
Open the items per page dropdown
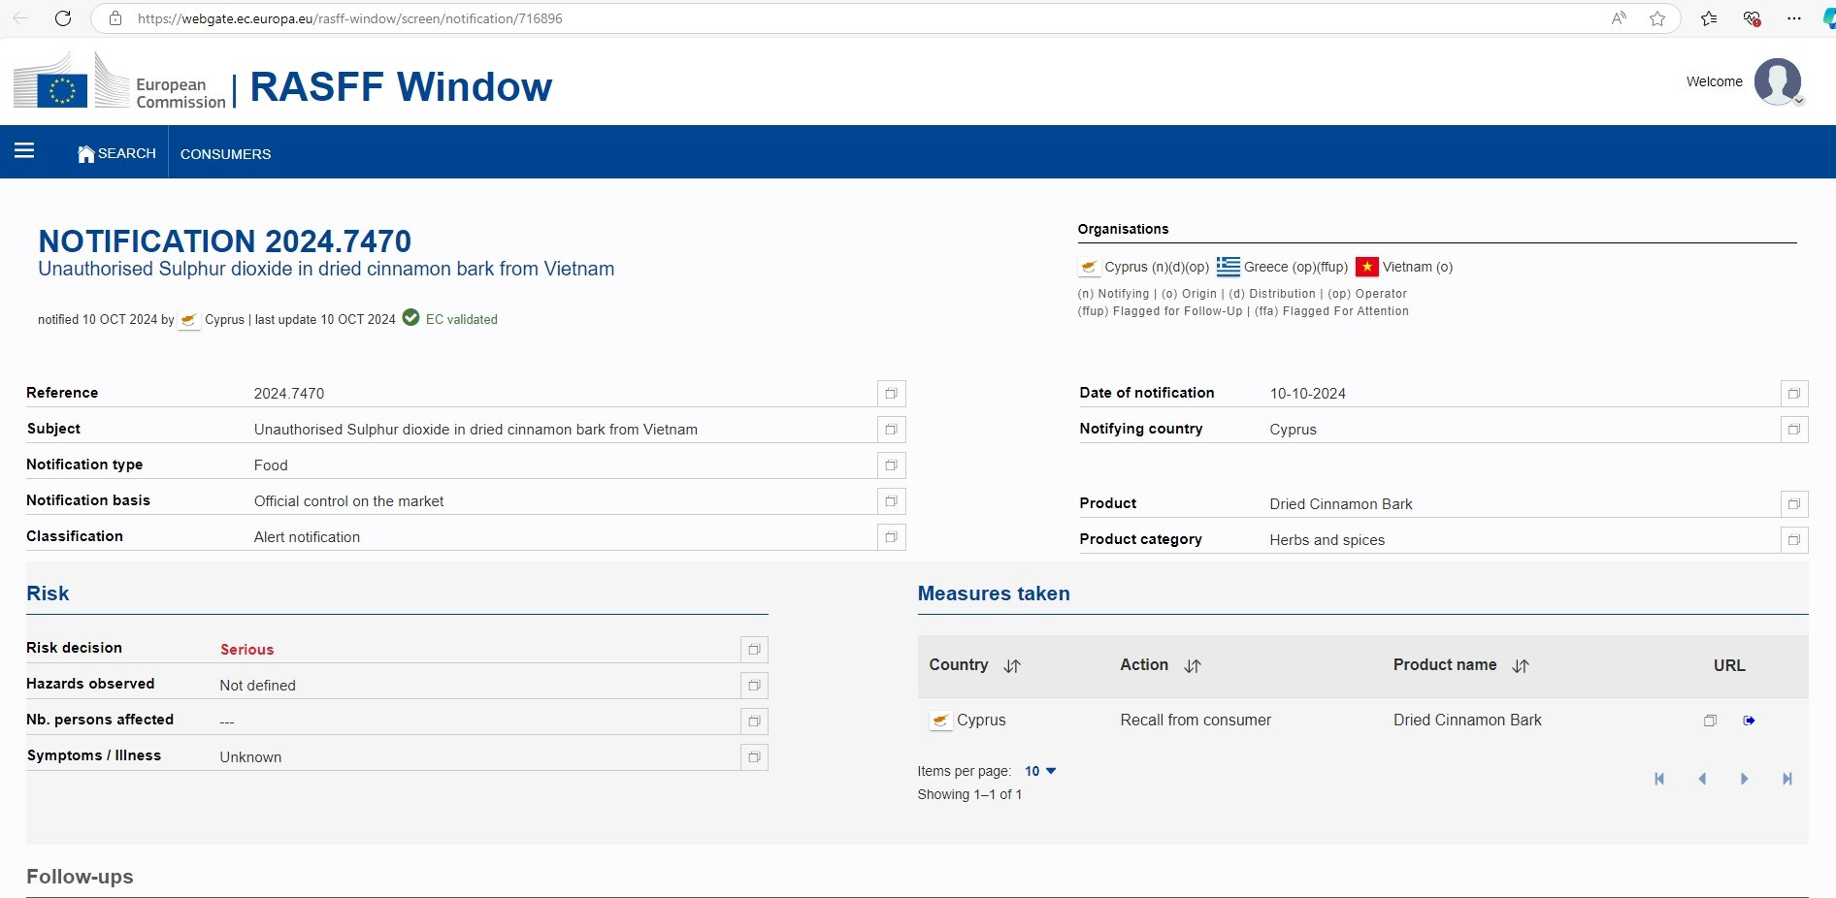[x=1040, y=771]
